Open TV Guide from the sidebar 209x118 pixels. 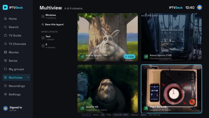click(16, 35)
